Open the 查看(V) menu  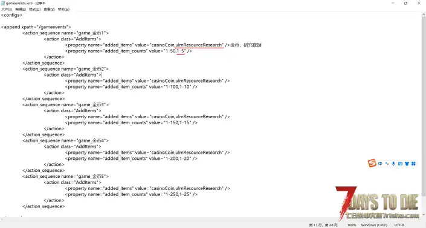coord(49,9)
